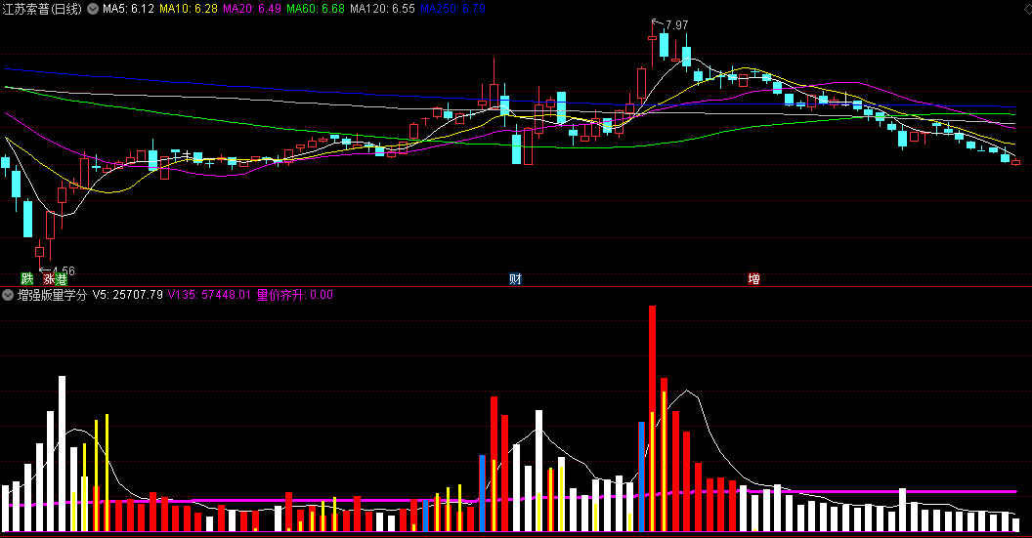Click the V5: 25707.79 value
The image size is (1032, 538).
[x=128, y=295]
